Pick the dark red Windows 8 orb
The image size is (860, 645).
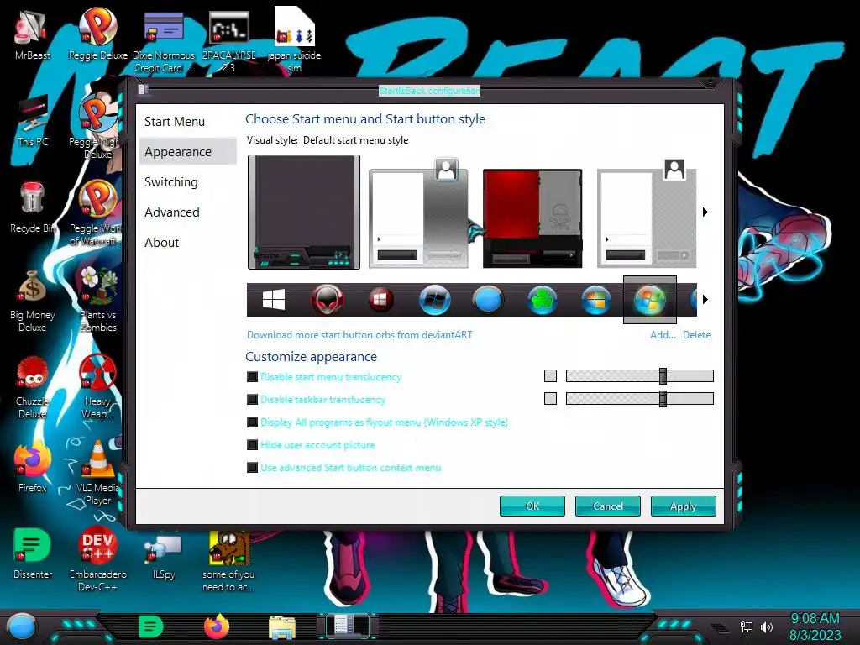pyautogui.click(x=381, y=300)
